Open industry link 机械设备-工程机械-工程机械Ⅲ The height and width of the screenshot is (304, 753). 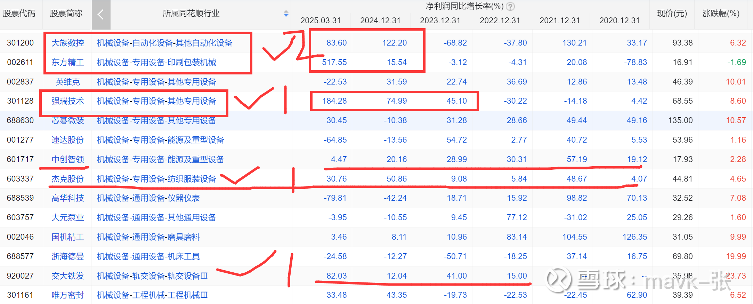[x=152, y=295]
